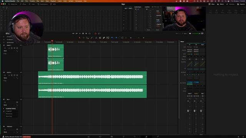Switch to the Edit page
This screenshot has height=138, width=246.
click(x=112, y=136)
